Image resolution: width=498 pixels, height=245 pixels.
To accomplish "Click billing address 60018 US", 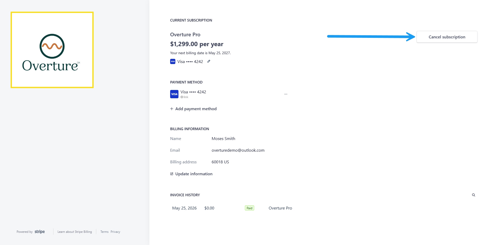I will [220, 162].
